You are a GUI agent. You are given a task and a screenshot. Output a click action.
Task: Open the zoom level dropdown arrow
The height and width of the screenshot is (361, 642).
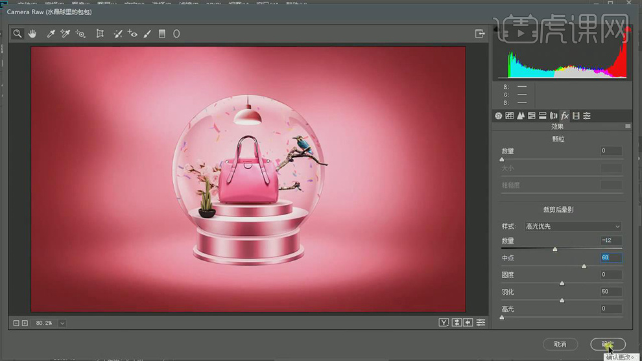(62, 323)
